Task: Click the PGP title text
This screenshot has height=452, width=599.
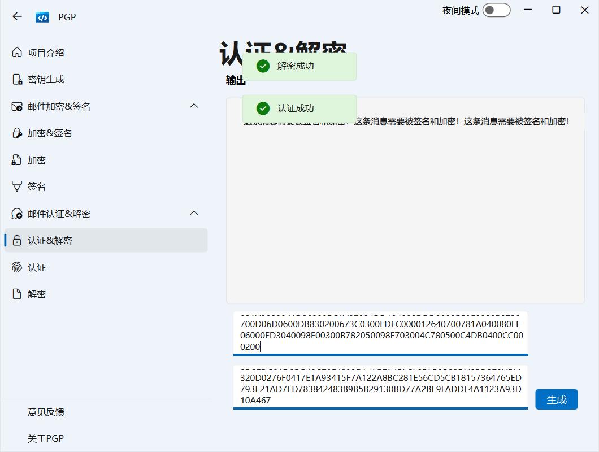Action: coord(67,17)
